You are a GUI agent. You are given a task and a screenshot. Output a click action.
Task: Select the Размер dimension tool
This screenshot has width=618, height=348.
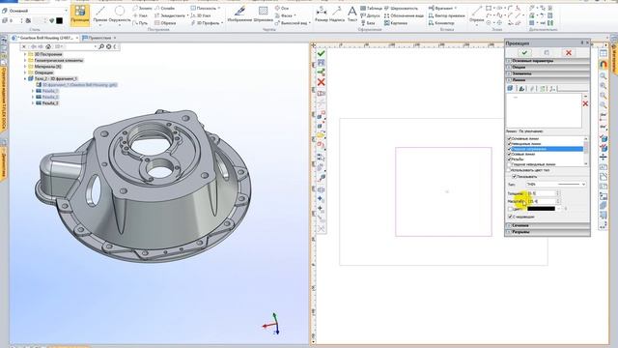point(322,14)
